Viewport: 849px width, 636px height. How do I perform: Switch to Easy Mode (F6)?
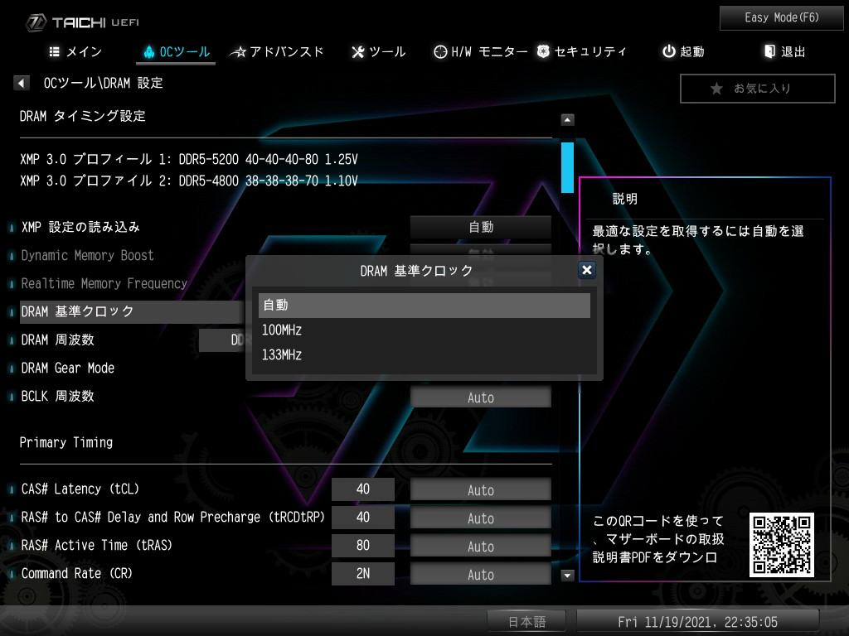point(781,18)
